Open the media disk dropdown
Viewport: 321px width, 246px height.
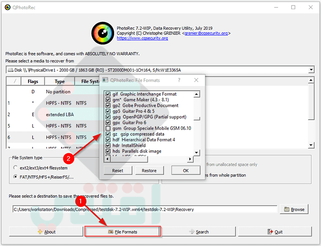[x=311, y=70]
